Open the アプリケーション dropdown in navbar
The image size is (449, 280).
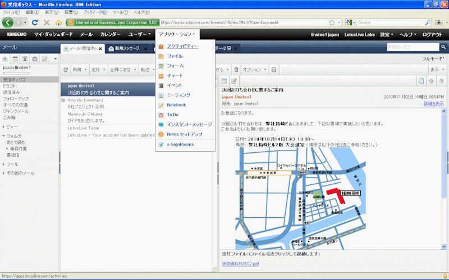coord(177,34)
